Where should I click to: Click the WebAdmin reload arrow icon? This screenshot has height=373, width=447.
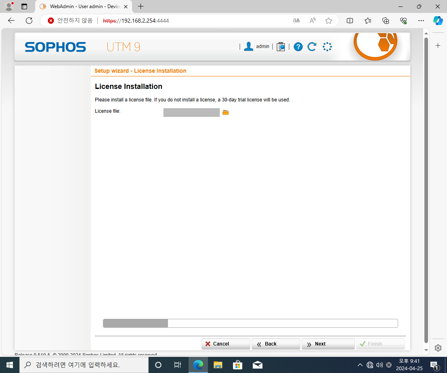coord(312,46)
